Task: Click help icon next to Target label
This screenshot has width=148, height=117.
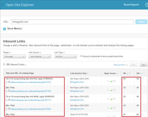Action: tap(10, 52)
